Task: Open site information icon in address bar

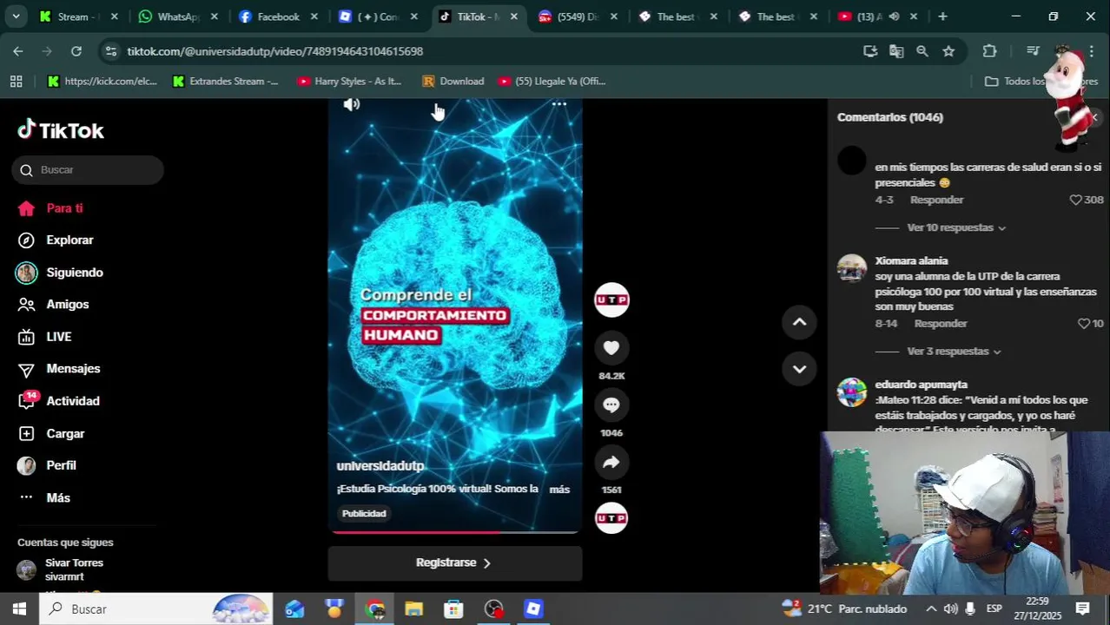Action: pyautogui.click(x=110, y=51)
